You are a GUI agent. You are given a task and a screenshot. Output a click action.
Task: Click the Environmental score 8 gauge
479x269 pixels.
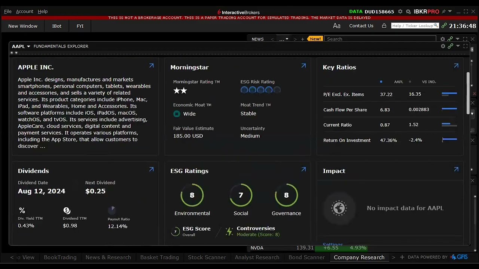click(192, 195)
